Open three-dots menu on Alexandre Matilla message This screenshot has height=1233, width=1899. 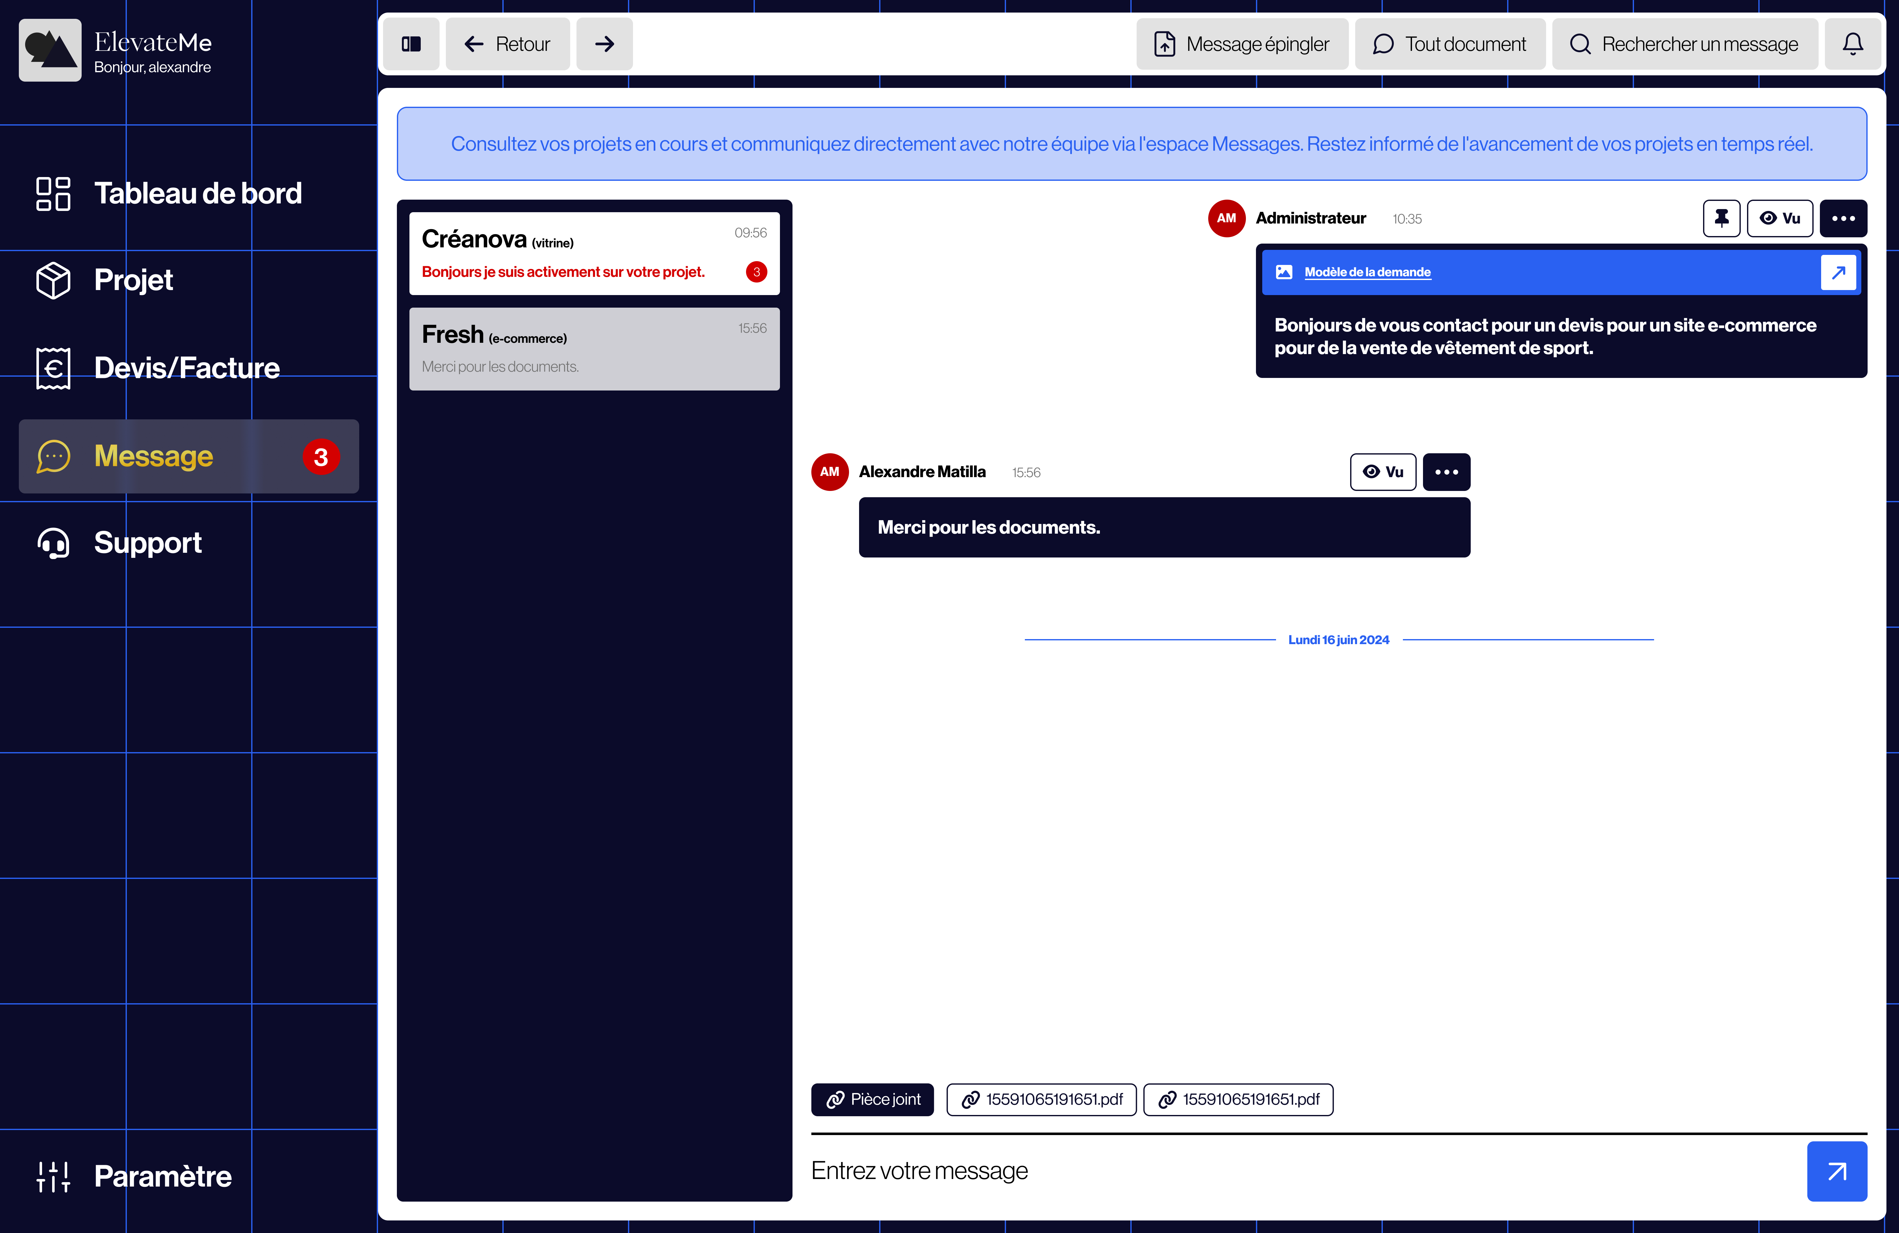1446,472
